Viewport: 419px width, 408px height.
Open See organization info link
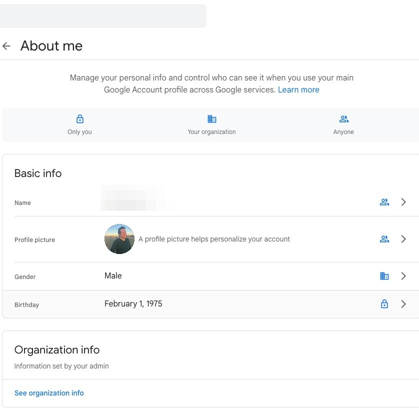pos(49,393)
